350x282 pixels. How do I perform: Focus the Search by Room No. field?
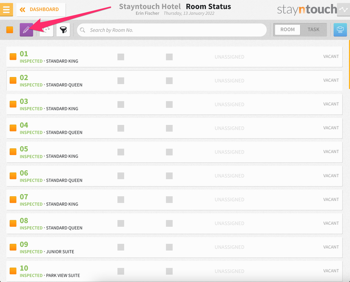172,30
